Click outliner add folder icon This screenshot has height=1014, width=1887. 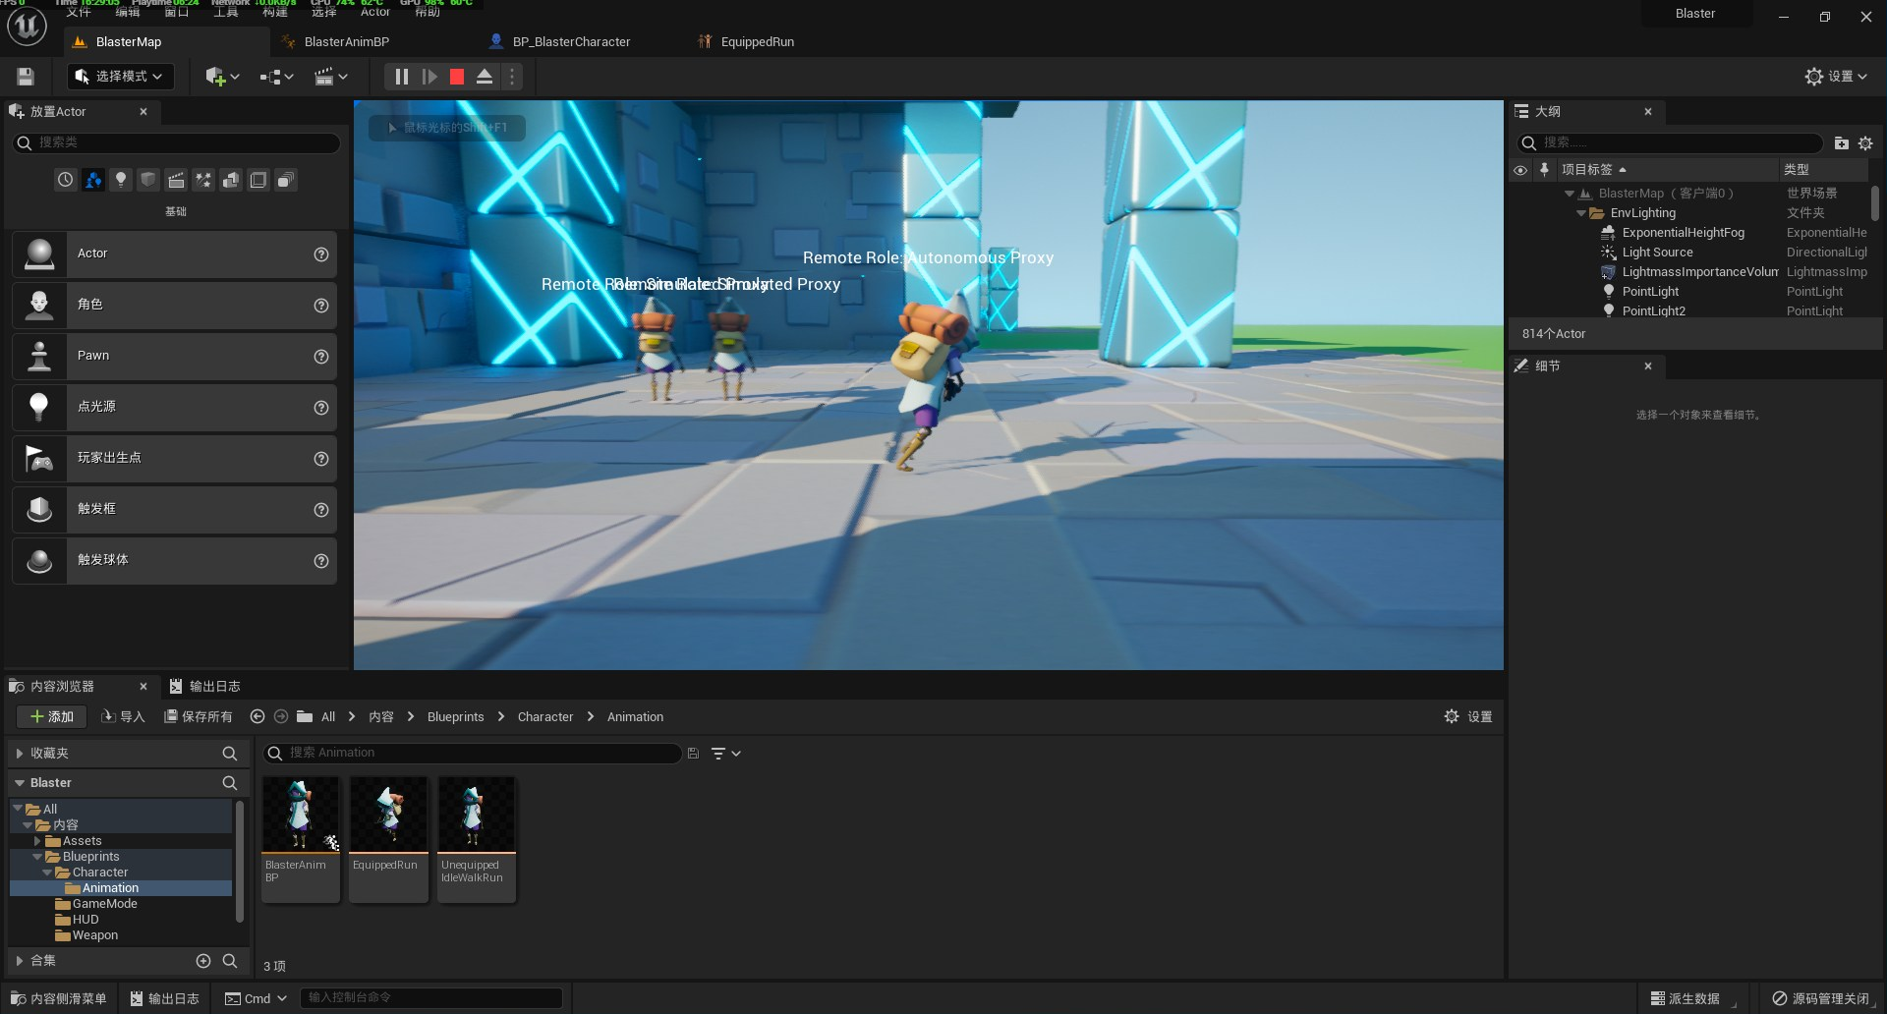click(1841, 143)
